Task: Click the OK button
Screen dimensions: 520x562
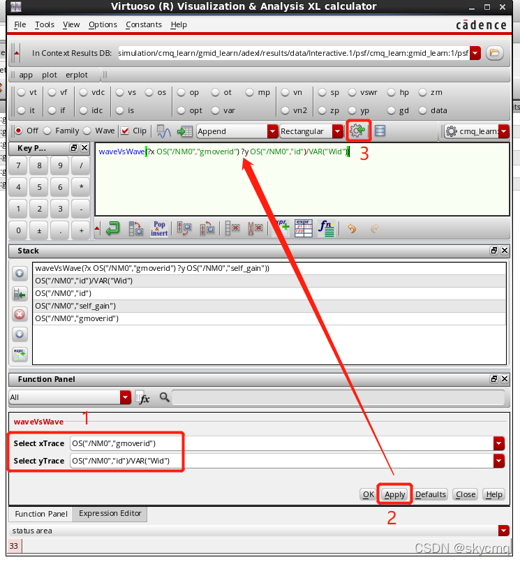Action: pyautogui.click(x=369, y=494)
